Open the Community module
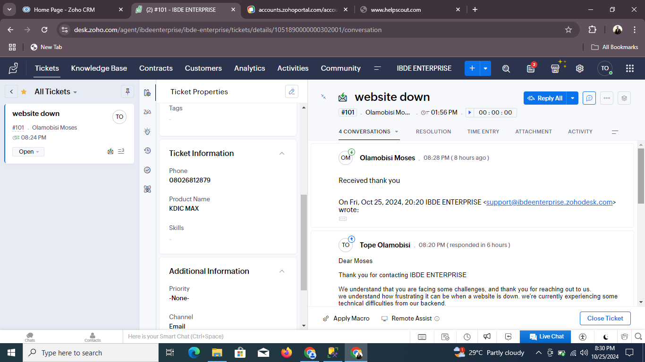 [341, 68]
